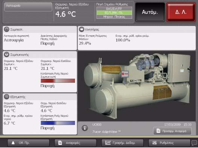Open the Ρυθμίσεις settings menu
The image size is (198, 148).
[169, 143]
